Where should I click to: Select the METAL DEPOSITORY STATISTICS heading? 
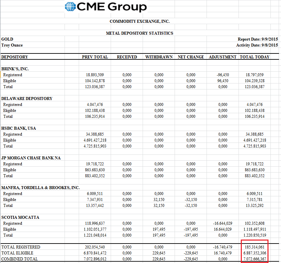tap(140, 33)
